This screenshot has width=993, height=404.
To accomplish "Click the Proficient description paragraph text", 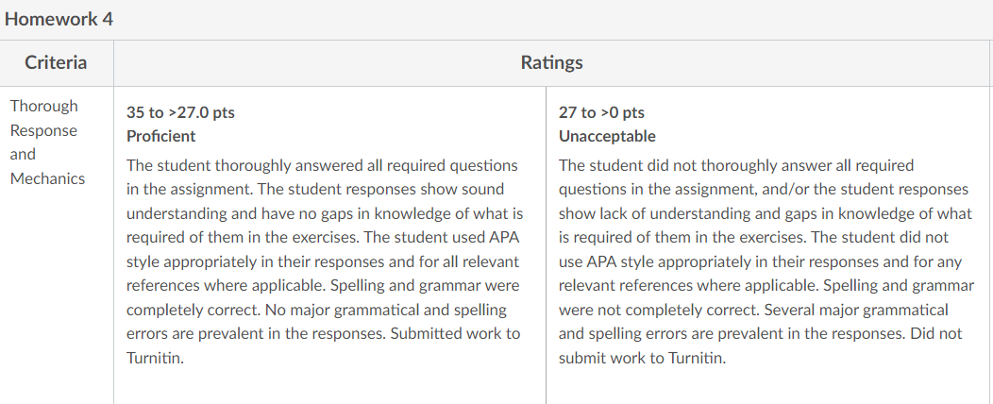I will click(325, 261).
